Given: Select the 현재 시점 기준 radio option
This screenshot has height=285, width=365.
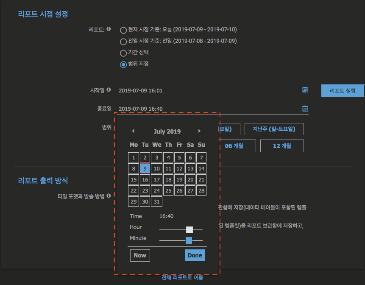Looking at the screenshot, I should [123, 30].
